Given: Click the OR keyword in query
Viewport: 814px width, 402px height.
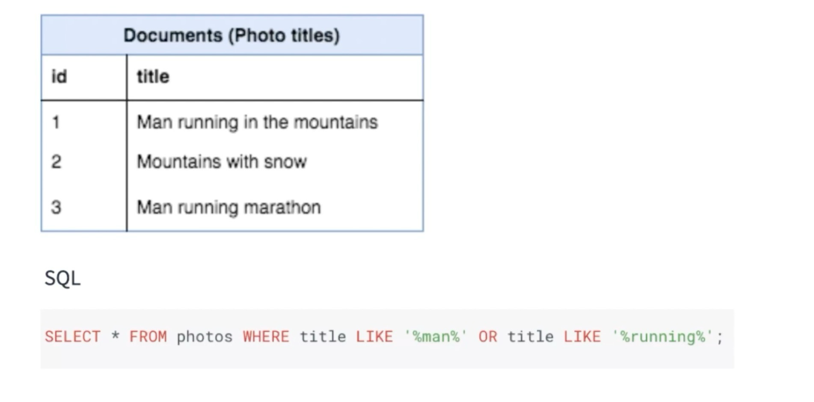Looking at the screenshot, I should click(x=488, y=337).
